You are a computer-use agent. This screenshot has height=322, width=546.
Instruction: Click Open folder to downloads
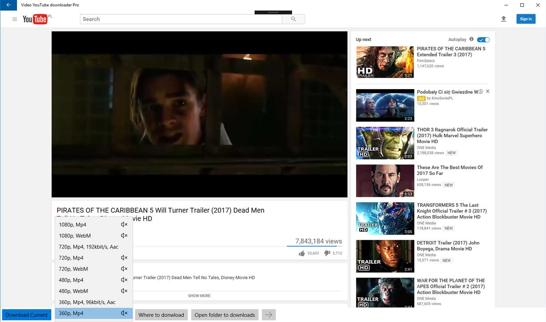pos(225,315)
